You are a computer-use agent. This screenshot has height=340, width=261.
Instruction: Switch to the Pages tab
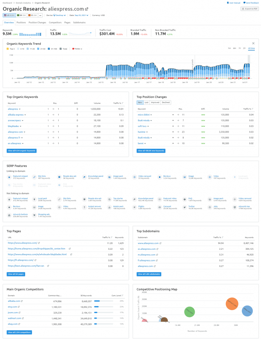(67, 22)
